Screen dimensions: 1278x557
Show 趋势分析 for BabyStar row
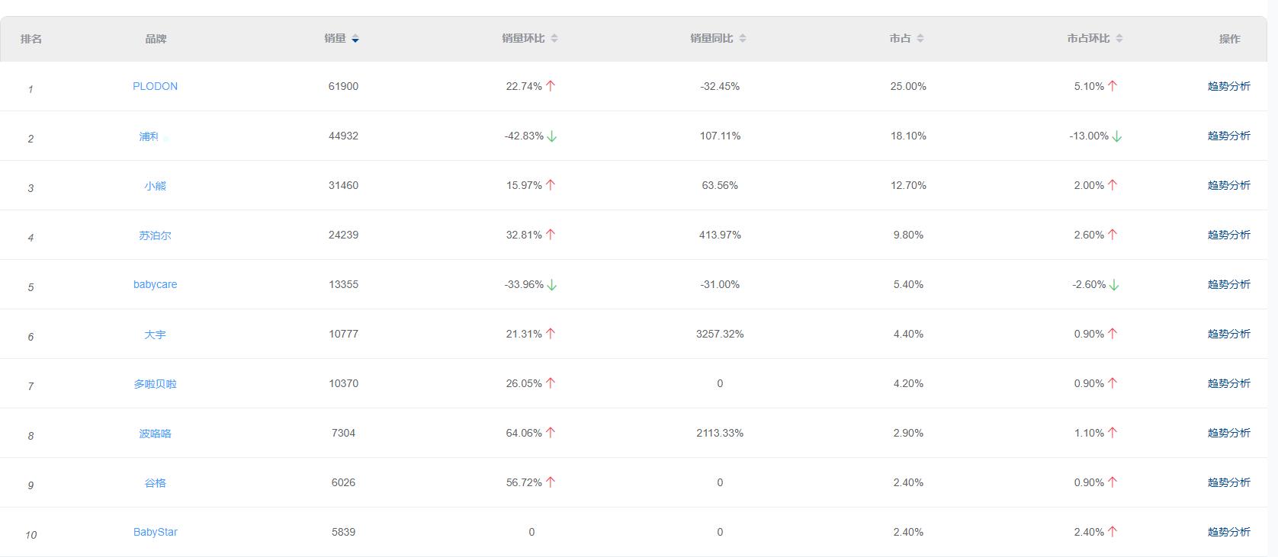pos(1228,532)
